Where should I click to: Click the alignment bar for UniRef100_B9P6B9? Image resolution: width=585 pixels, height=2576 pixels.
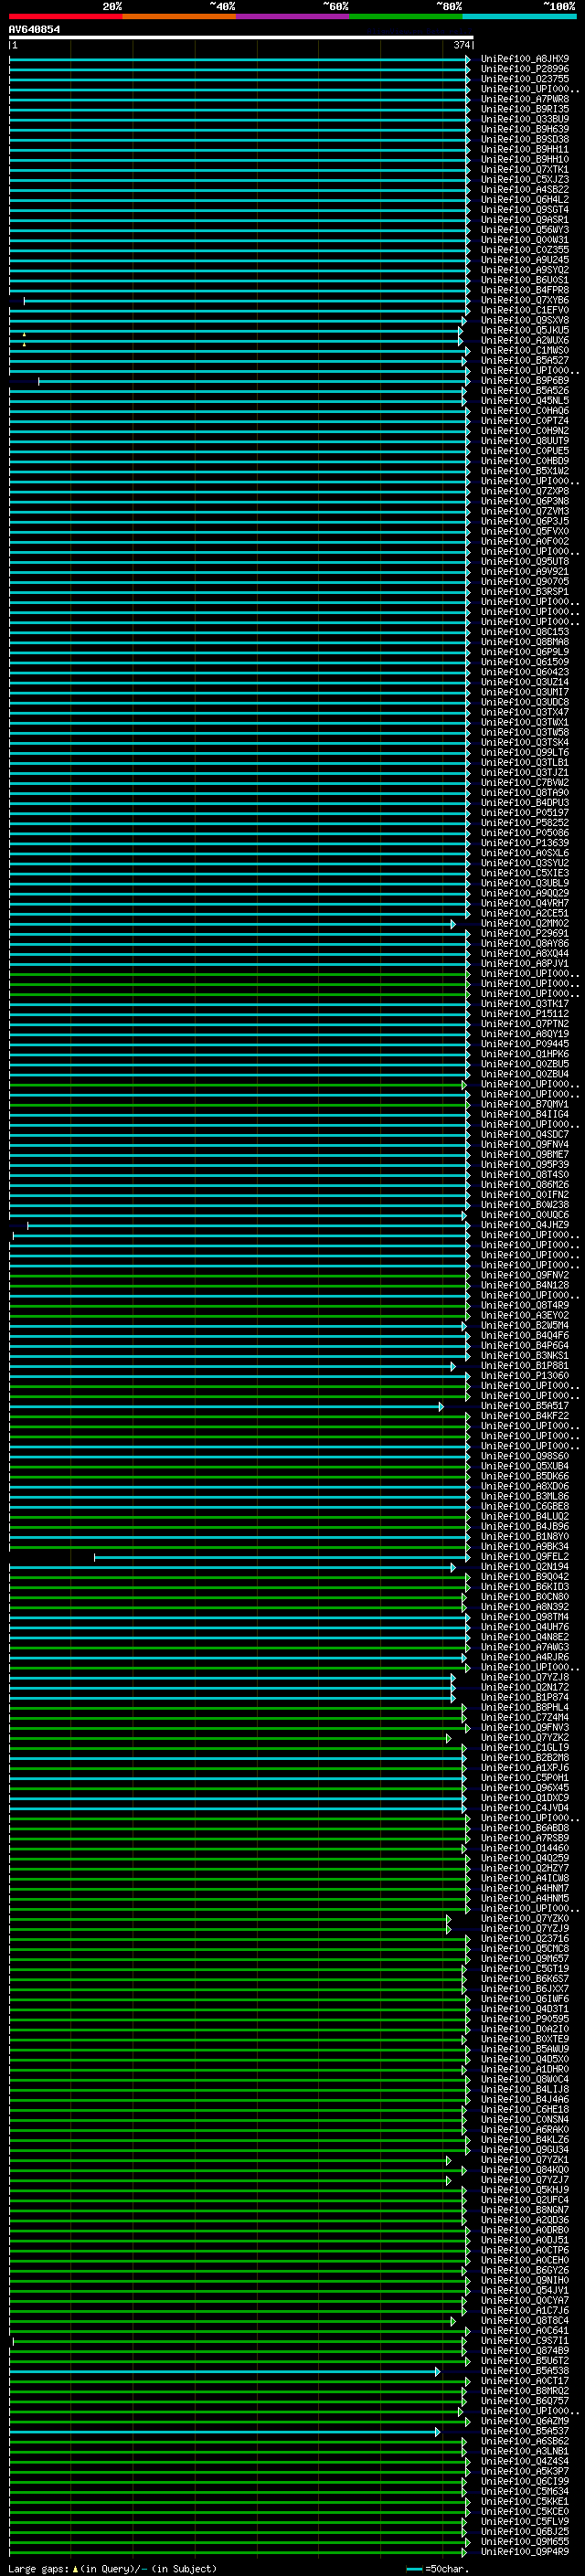click(254, 381)
